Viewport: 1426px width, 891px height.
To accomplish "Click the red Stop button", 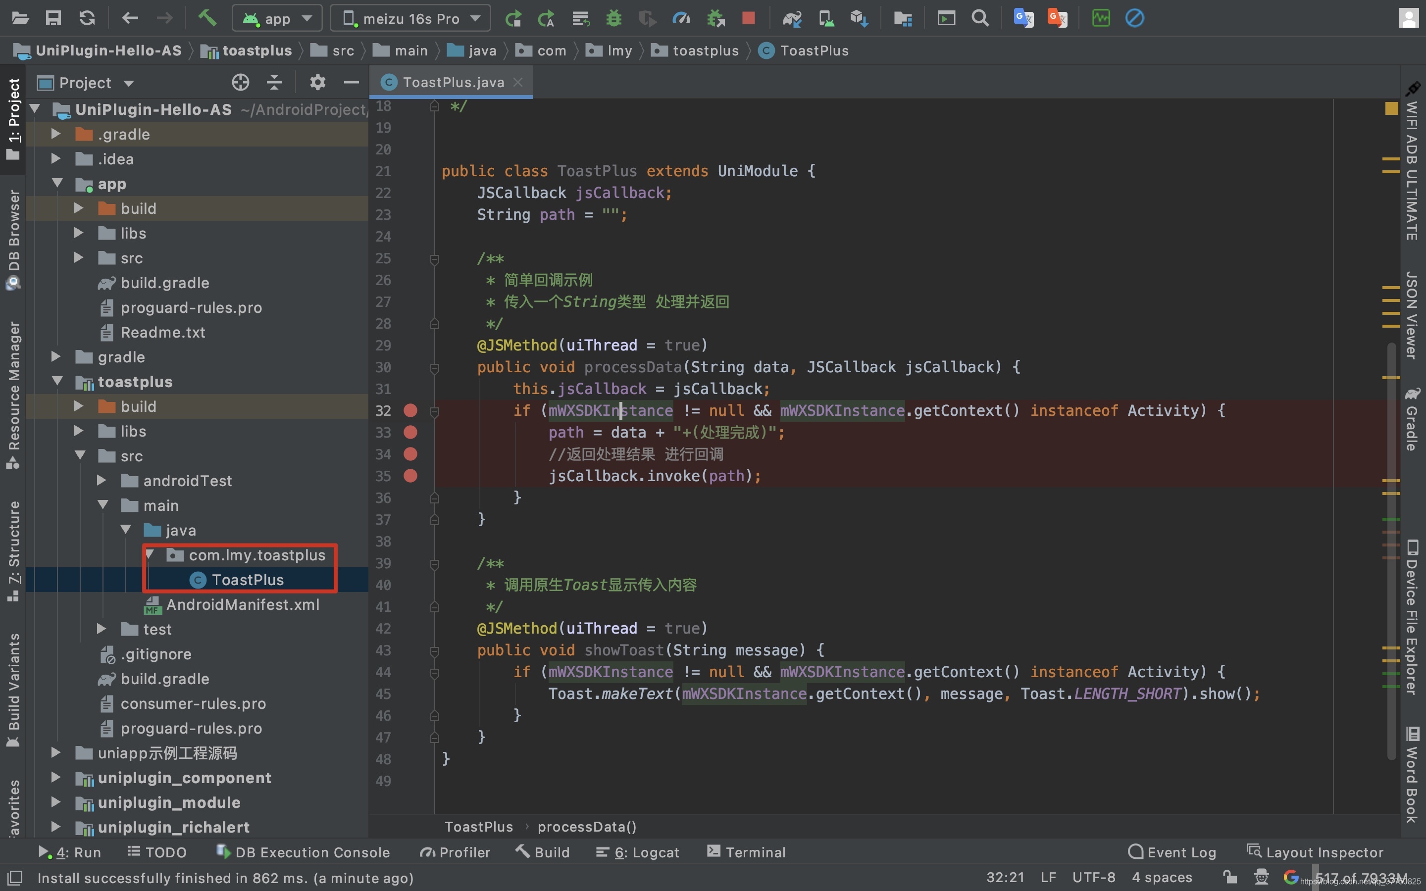I will coord(748,18).
